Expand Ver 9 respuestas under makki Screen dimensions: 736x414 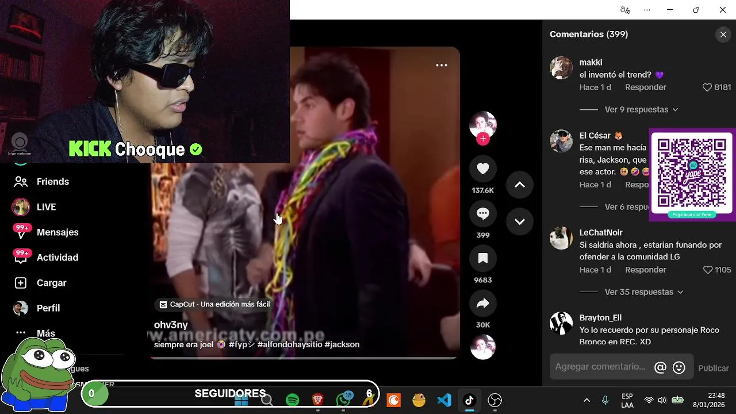[642, 109]
